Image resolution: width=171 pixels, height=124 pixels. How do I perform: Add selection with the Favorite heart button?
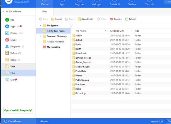pyautogui.click(x=116, y=19)
